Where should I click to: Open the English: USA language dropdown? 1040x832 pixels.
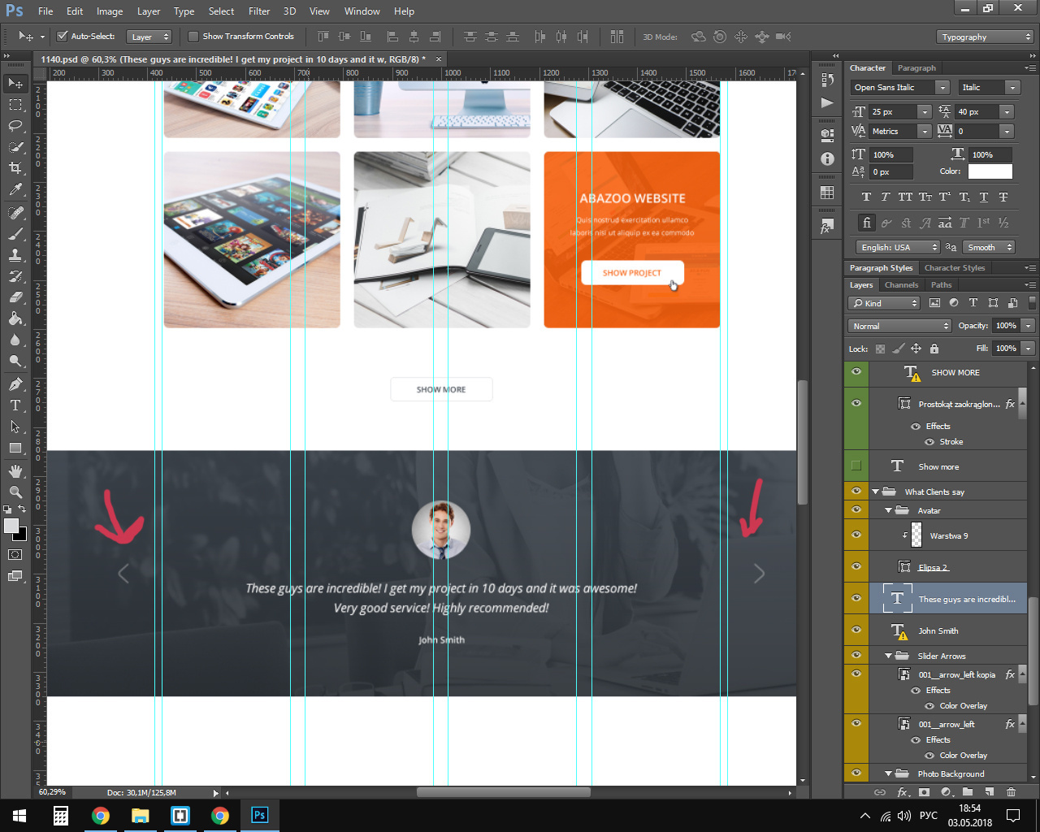[x=898, y=247]
